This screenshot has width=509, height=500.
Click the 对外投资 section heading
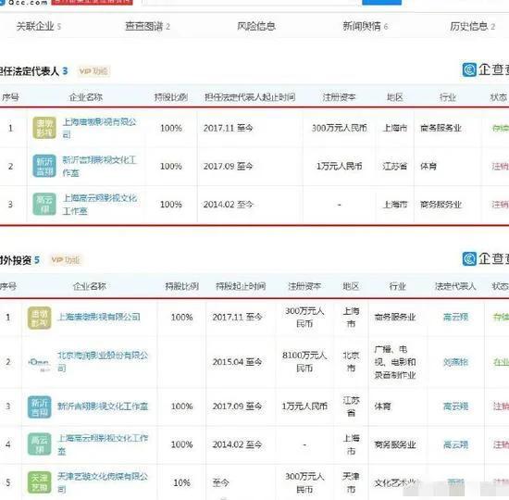coord(19,260)
